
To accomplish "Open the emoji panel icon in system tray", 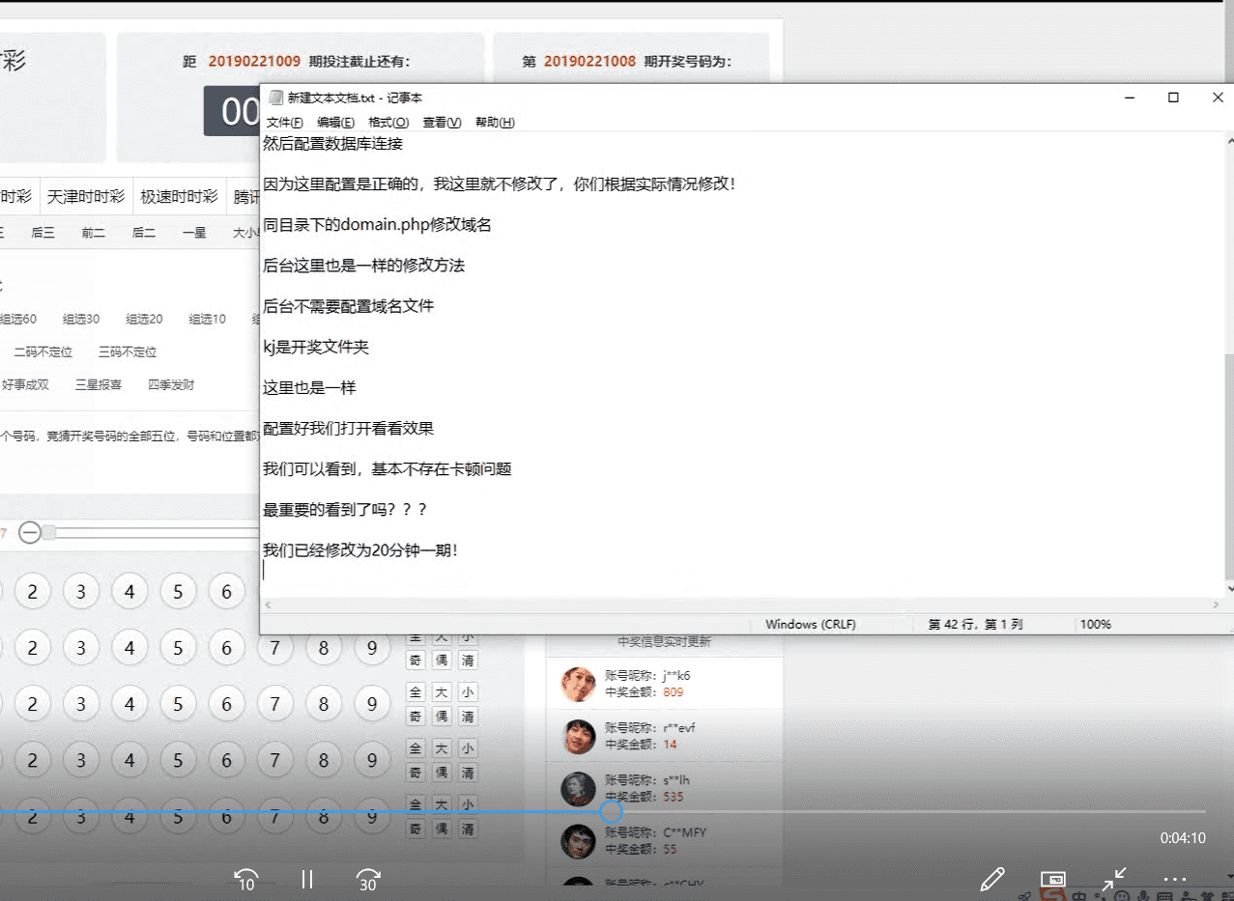I will click(1122, 895).
